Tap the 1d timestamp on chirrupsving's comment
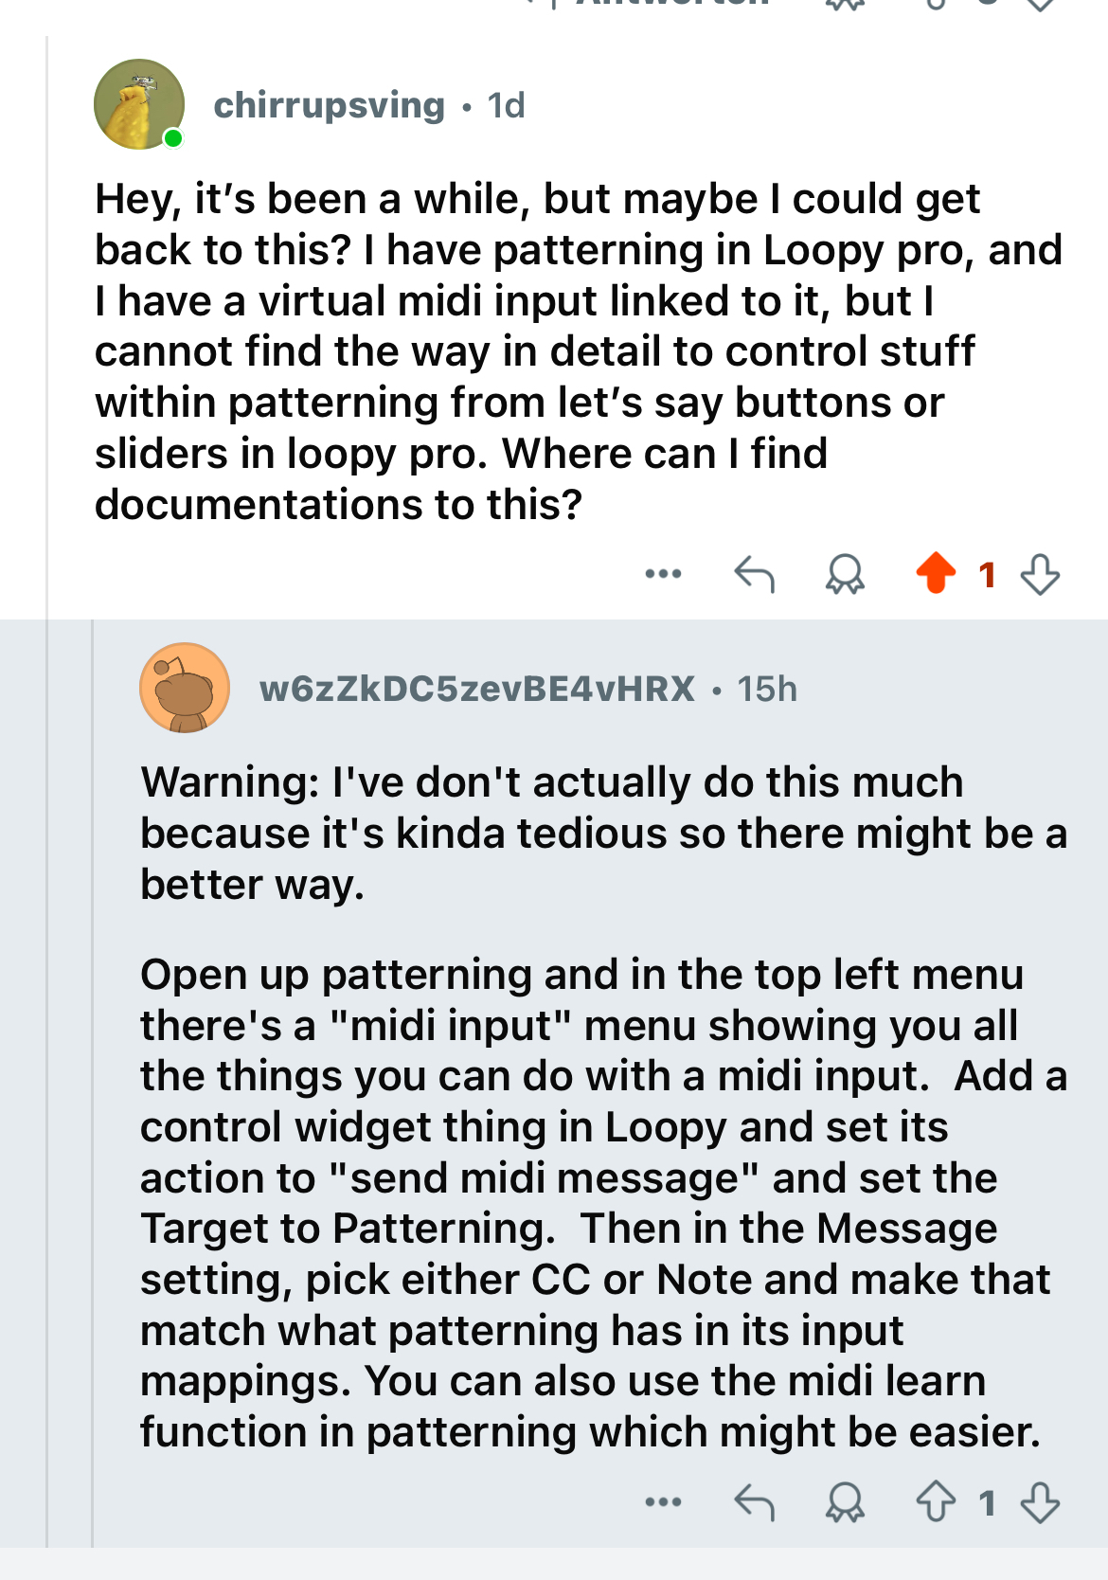This screenshot has height=1580, width=1108. [506, 105]
